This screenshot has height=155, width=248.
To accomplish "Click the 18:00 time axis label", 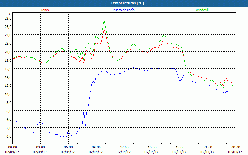I will [x=180, y=148].
